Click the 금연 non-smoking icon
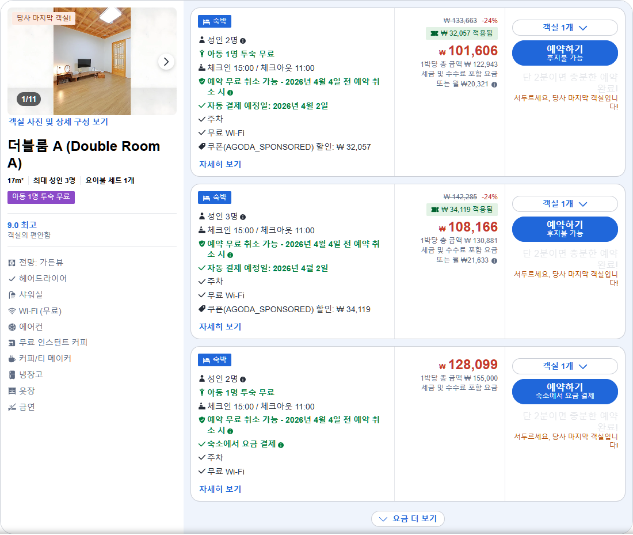Screen dimensions: 633x535 (x=12, y=407)
